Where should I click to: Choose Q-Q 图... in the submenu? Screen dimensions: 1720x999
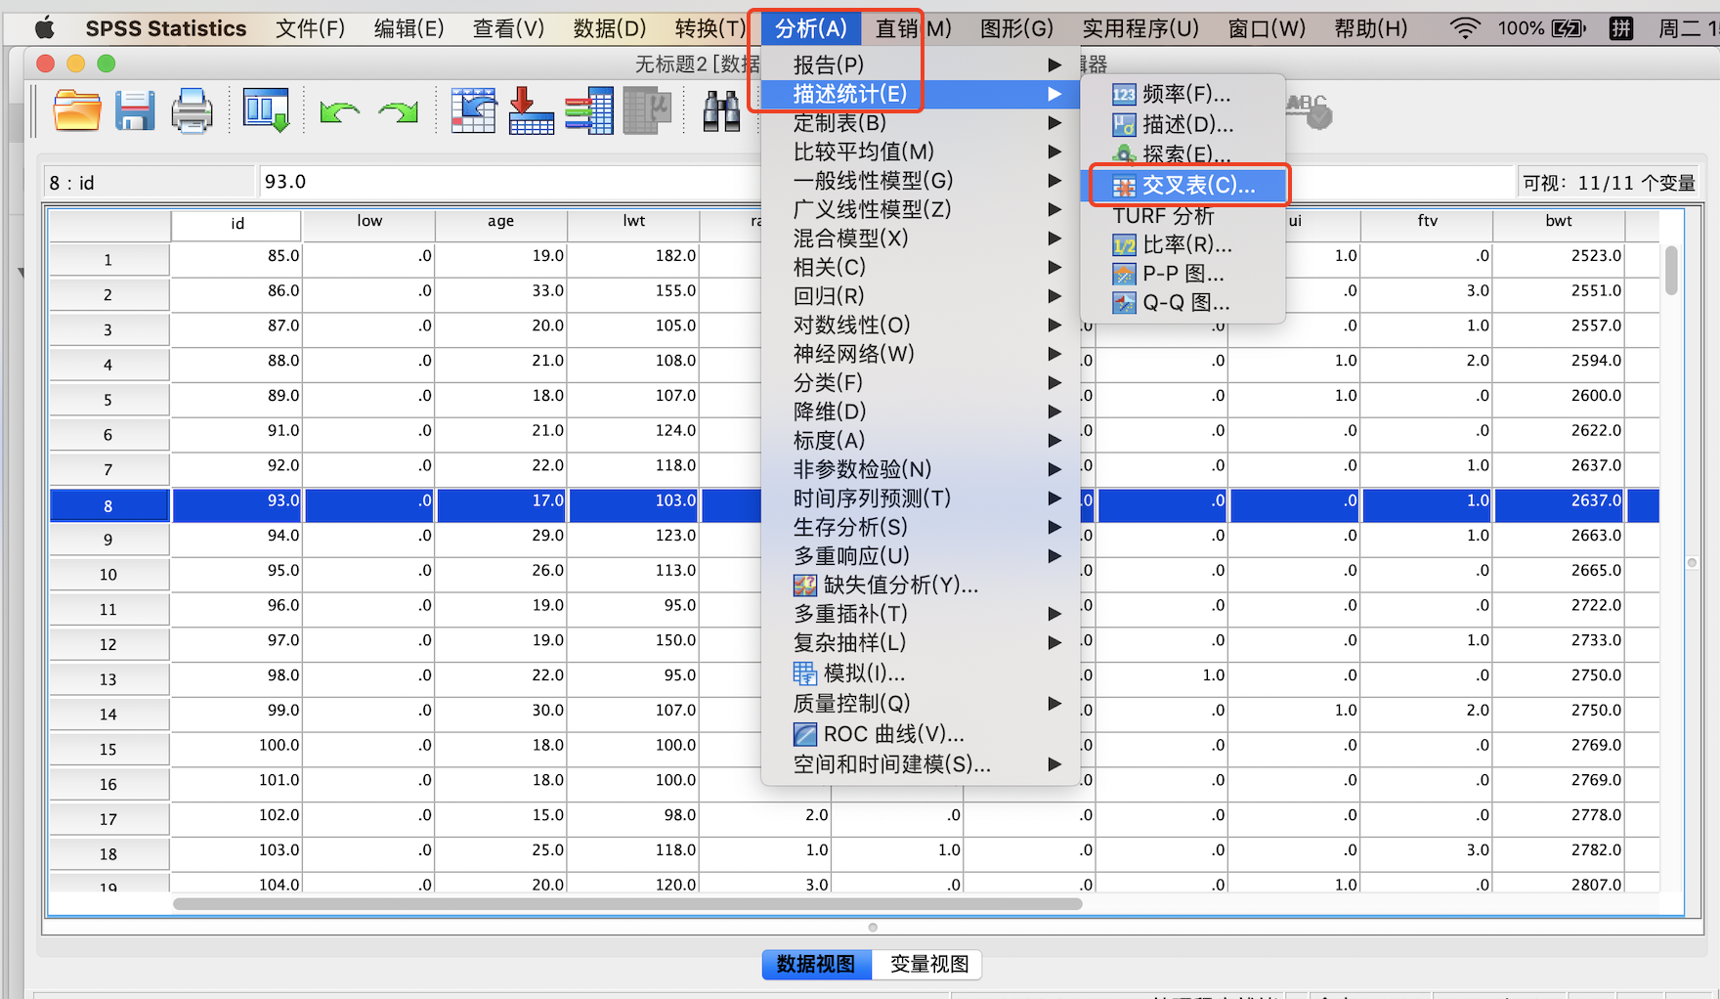[1182, 303]
